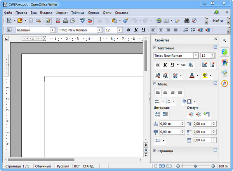Open the Gallery in the sidebar
Image resolution: width=233 pixels, height=171 pixels.
tap(224, 73)
